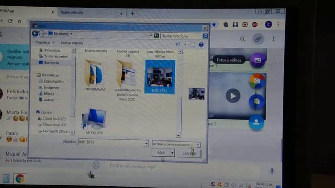Viewport: 335px width, 188px height.
Task: Click the help question mark icon in dialog
Action: [x=201, y=45]
